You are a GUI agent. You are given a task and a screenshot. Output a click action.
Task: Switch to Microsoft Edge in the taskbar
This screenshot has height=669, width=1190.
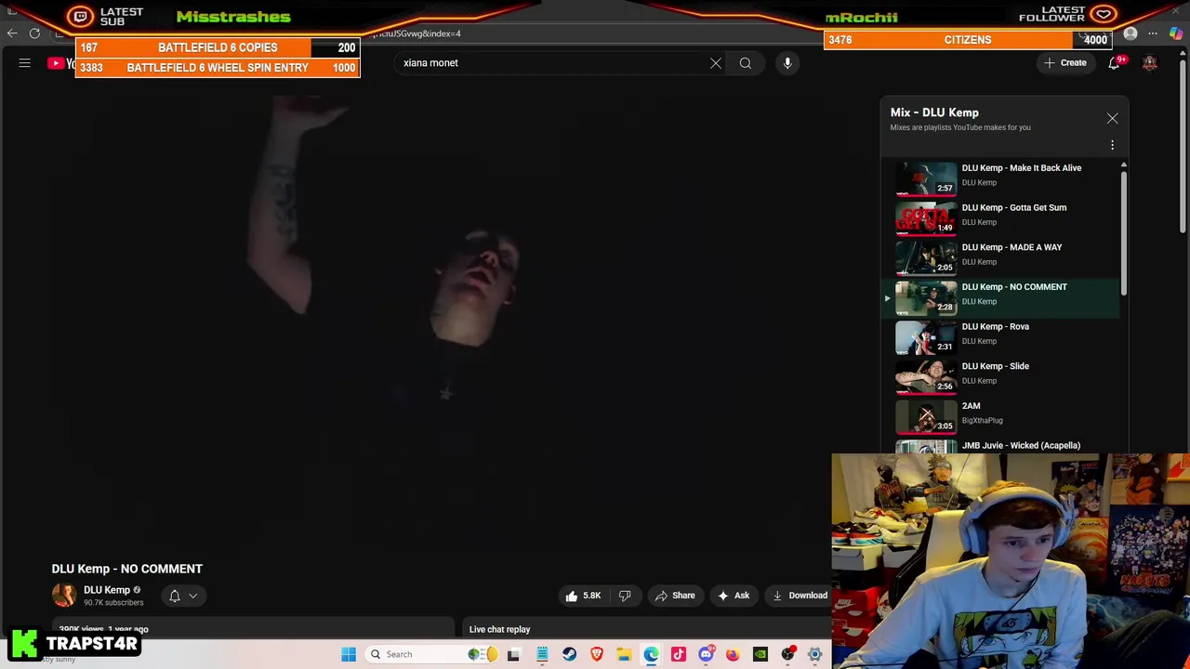[x=651, y=654]
